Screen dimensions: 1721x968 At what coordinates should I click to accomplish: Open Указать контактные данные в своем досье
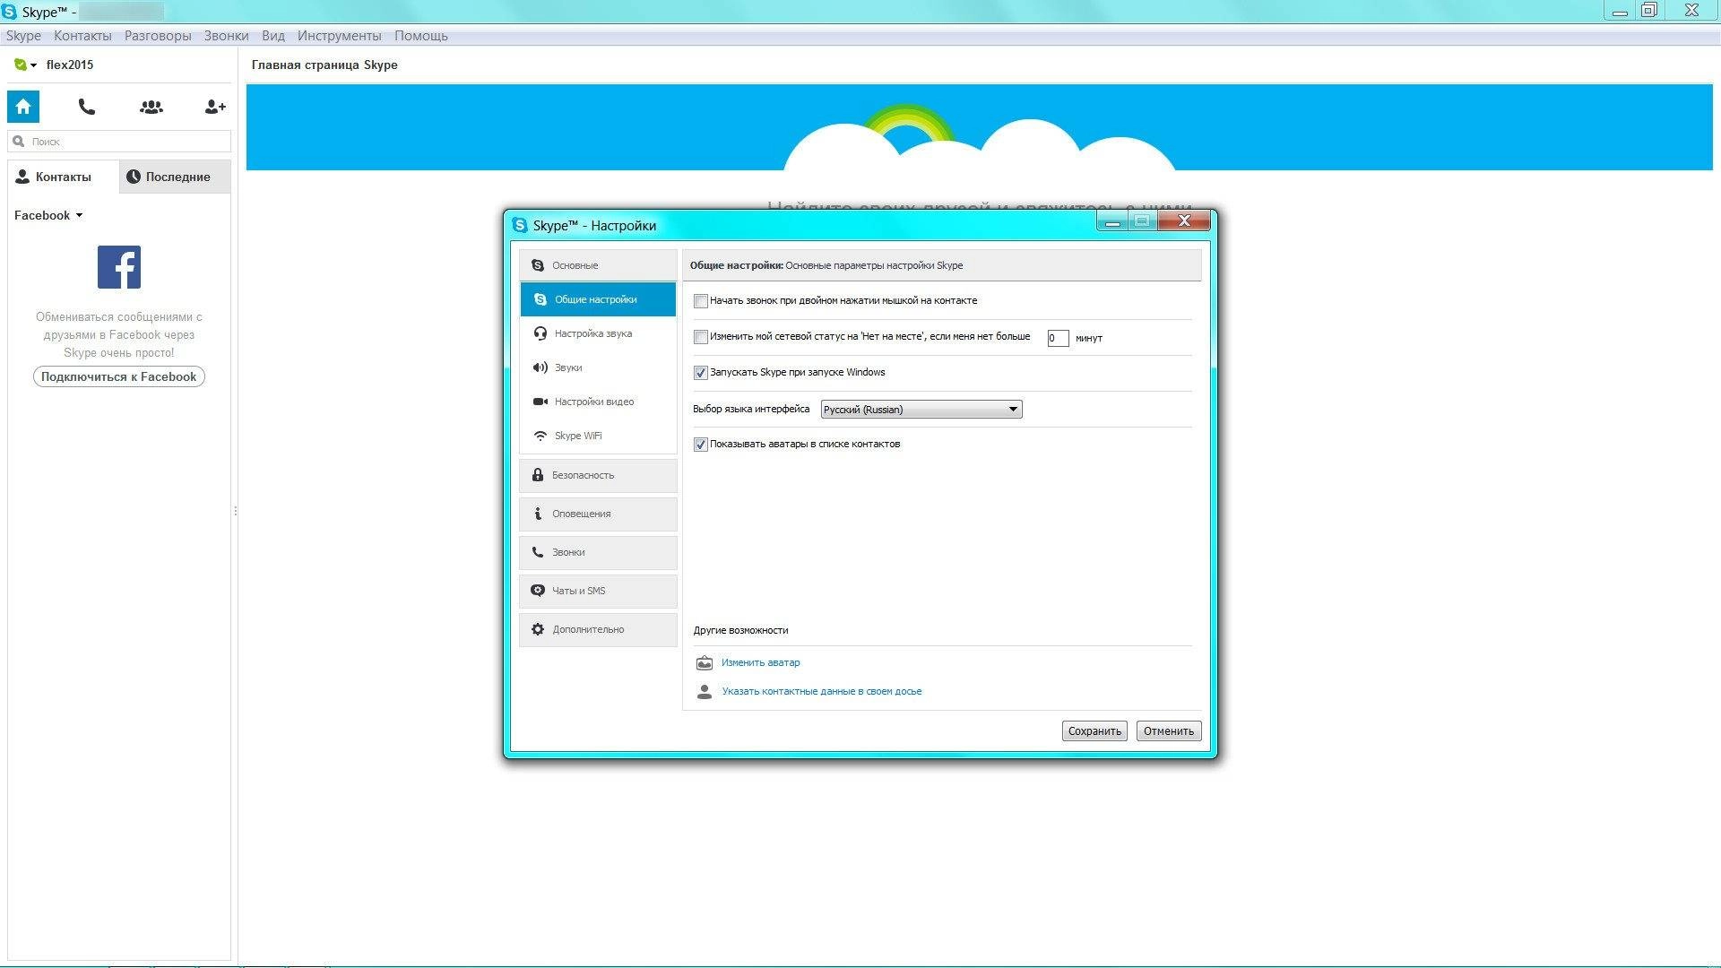point(821,691)
